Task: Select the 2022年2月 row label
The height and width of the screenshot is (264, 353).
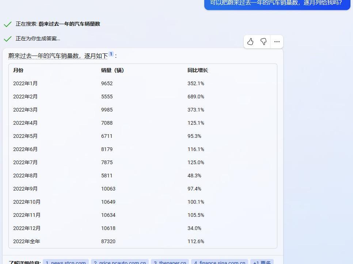Action: (x=25, y=97)
